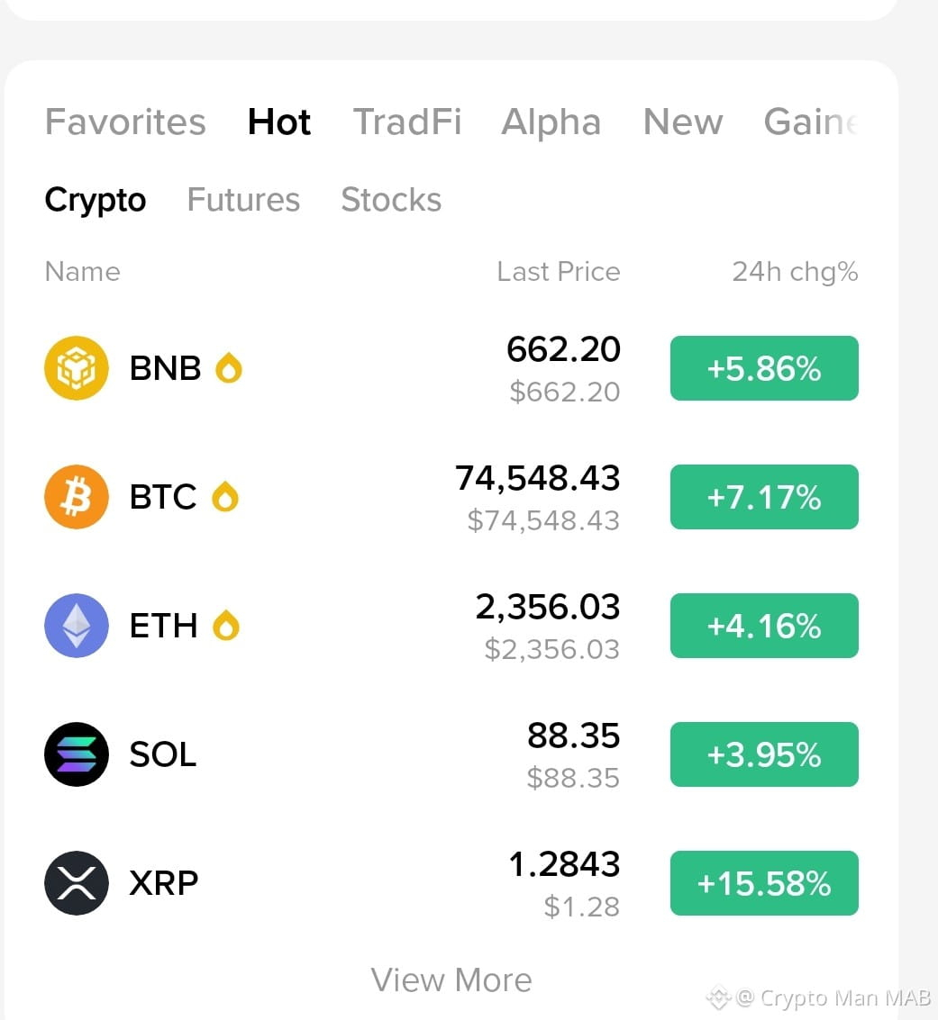The image size is (938, 1020).
Task: Tap the Solana logo icon
Action: pyautogui.click(x=77, y=754)
